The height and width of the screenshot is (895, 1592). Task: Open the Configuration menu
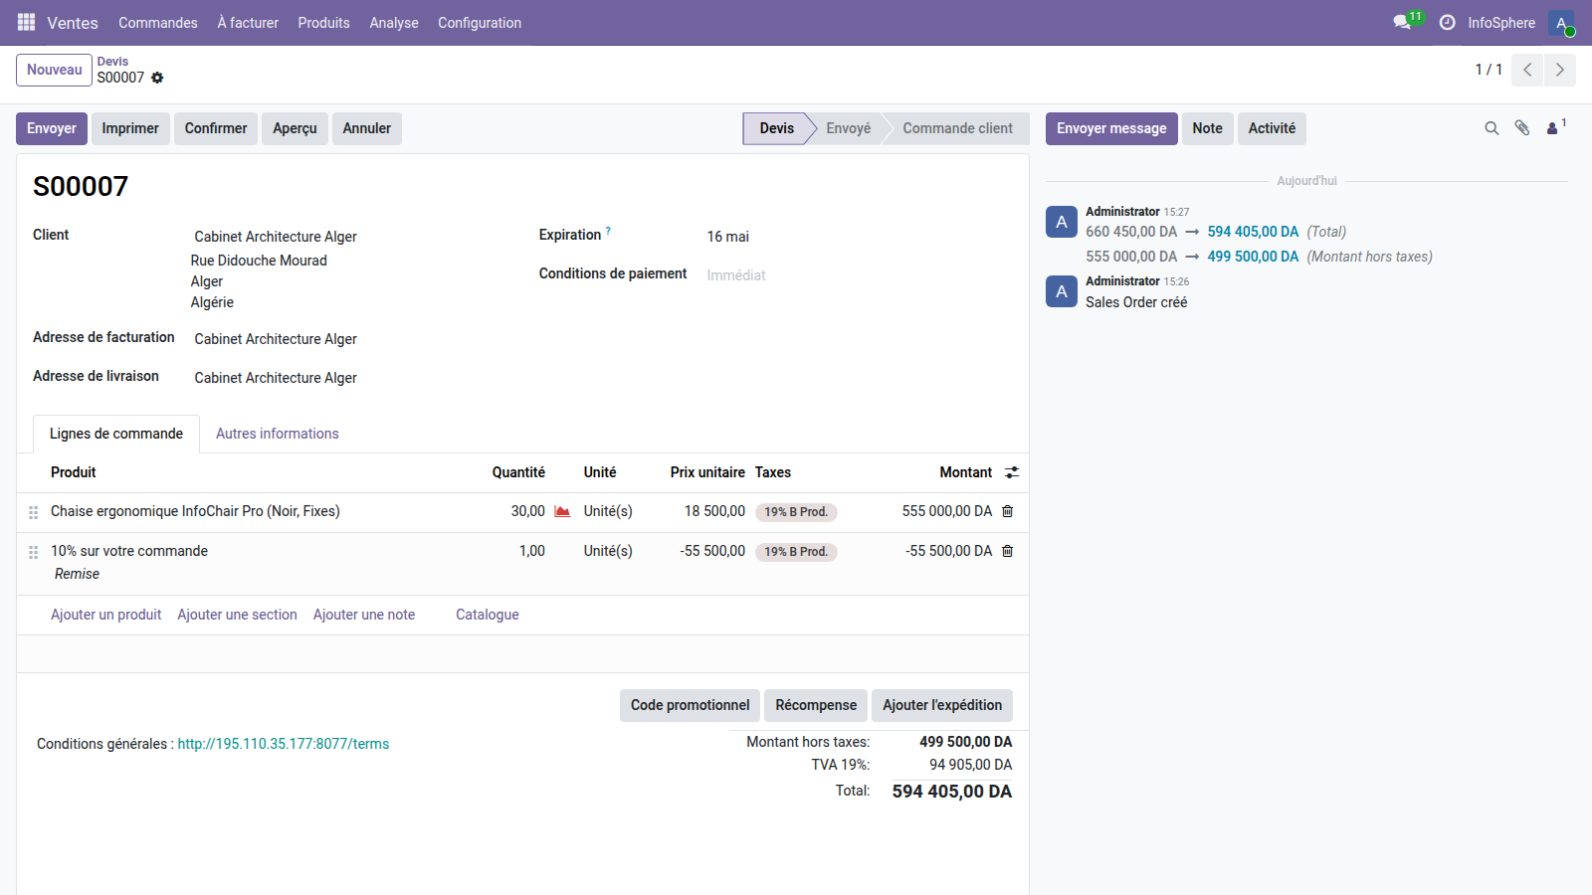(480, 23)
